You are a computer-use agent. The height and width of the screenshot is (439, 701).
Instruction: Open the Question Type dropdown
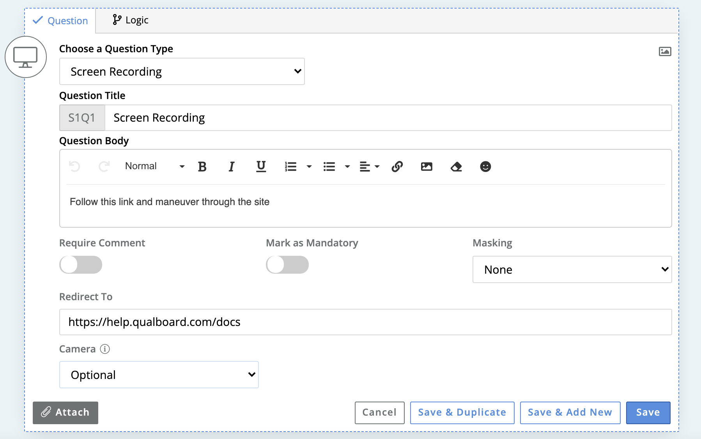[x=182, y=71]
